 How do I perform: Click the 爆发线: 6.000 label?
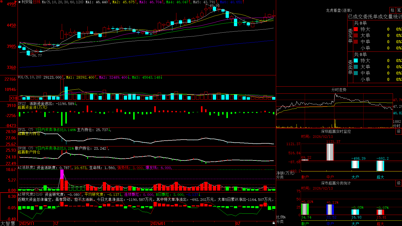coord(158,168)
